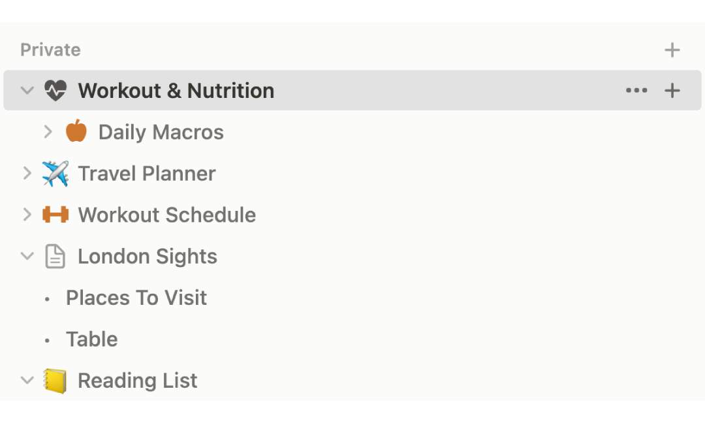
Task: Open the Reading List page
Action: 137,381
